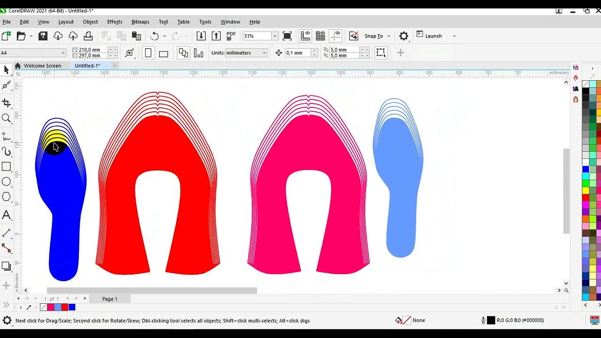Click the Launch button
Viewport: 601px width, 338px height.
(x=429, y=36)
